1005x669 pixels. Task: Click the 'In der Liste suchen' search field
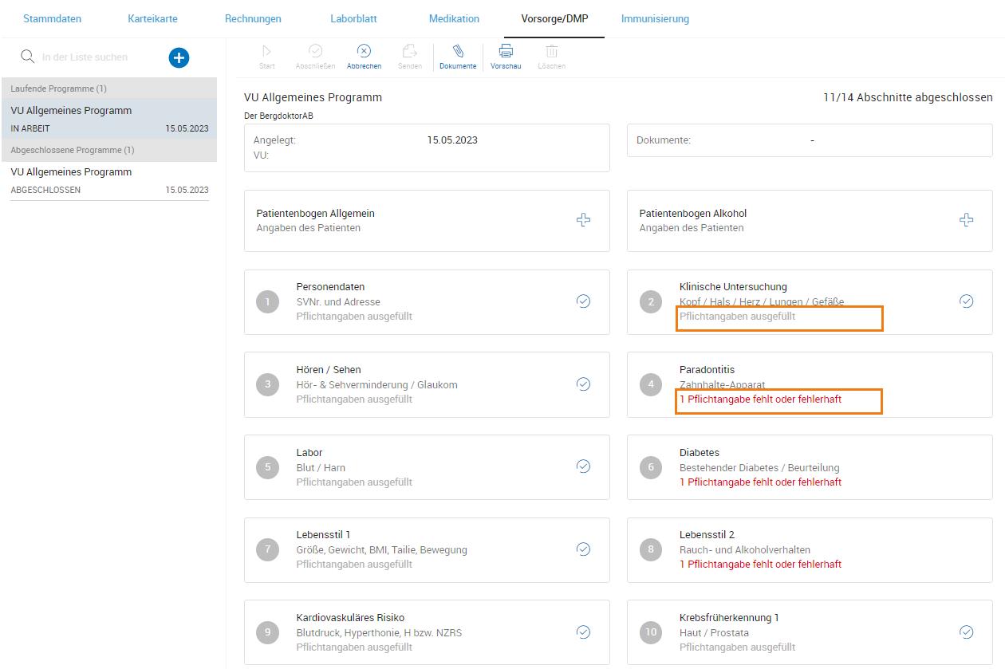point(96,57)
